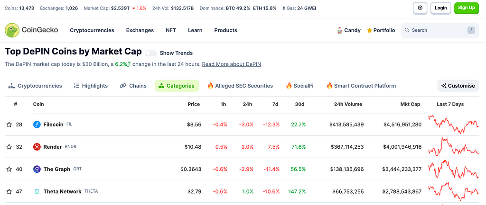Favorite The Graph with its star
The height and width of the screenshot is (205, 486).
pyautogui.click(x=9, y=169)
